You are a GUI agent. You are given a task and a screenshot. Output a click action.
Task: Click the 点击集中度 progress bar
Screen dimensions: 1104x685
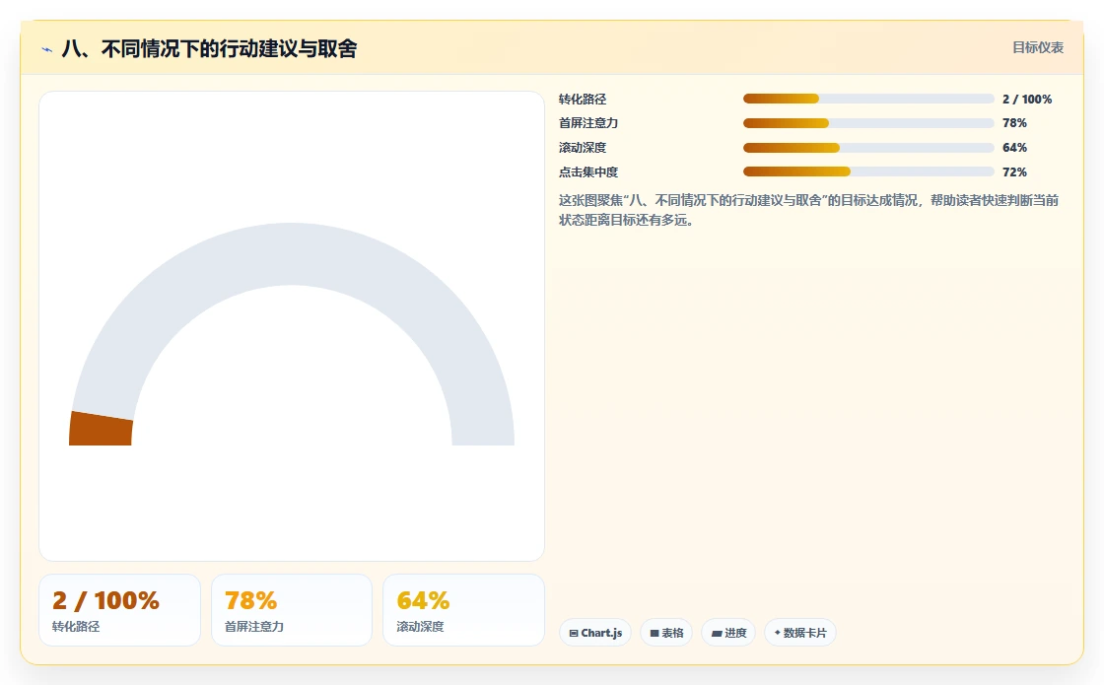(x=868, y=171)
